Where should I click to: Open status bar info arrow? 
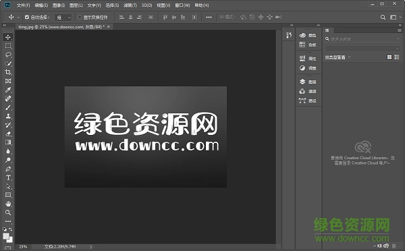pyautogui.click(x=90, y=246)
